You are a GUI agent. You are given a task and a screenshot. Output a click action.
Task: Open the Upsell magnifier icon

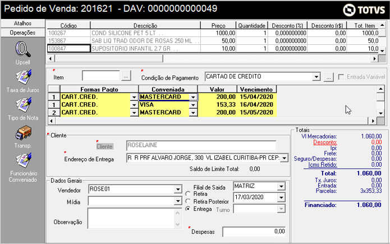pyautogui.click(x=23, y=49)
